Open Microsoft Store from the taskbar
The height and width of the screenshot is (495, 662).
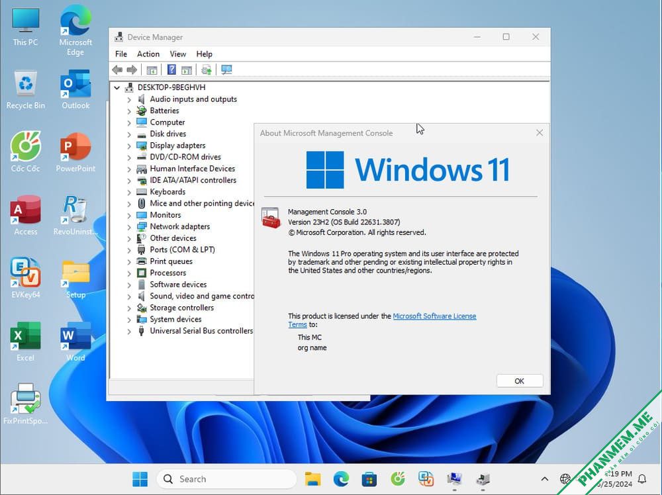point(369,479)
